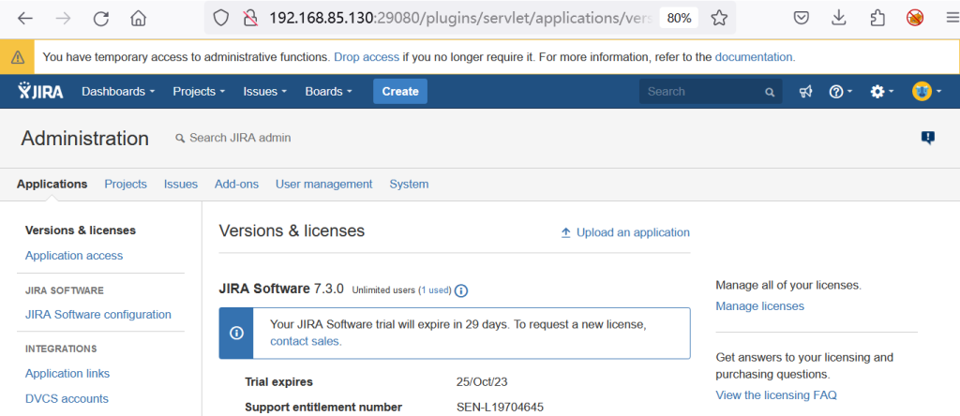Image resolution: width=960 pixels, height=416 pixels.
Task: Click the contact sales link
Action: pos(306,341)
